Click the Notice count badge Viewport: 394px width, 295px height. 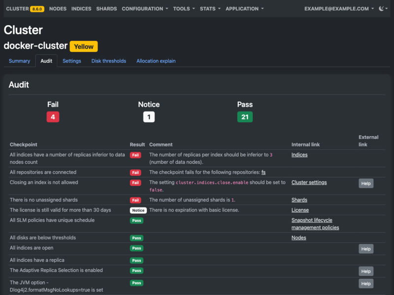click(149, 117)
